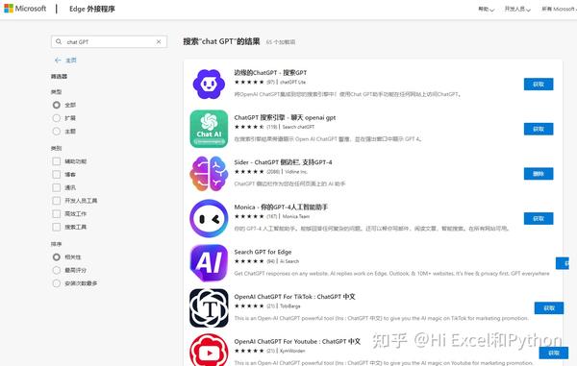The height and width of the screenshot is (366, 577).
Task: Get the ChatGPT 搜索引擎 extension
Action: click(539, 129)
